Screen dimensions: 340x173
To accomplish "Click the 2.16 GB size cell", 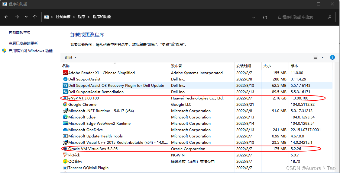I will [280, 98].
